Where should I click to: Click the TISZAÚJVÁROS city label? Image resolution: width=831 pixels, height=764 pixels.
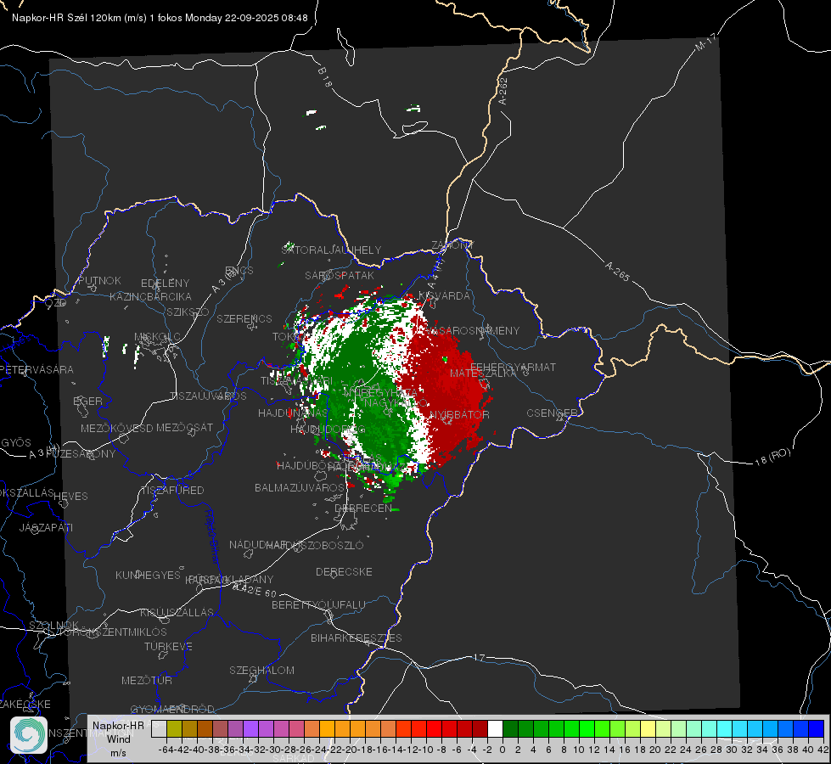208,396
